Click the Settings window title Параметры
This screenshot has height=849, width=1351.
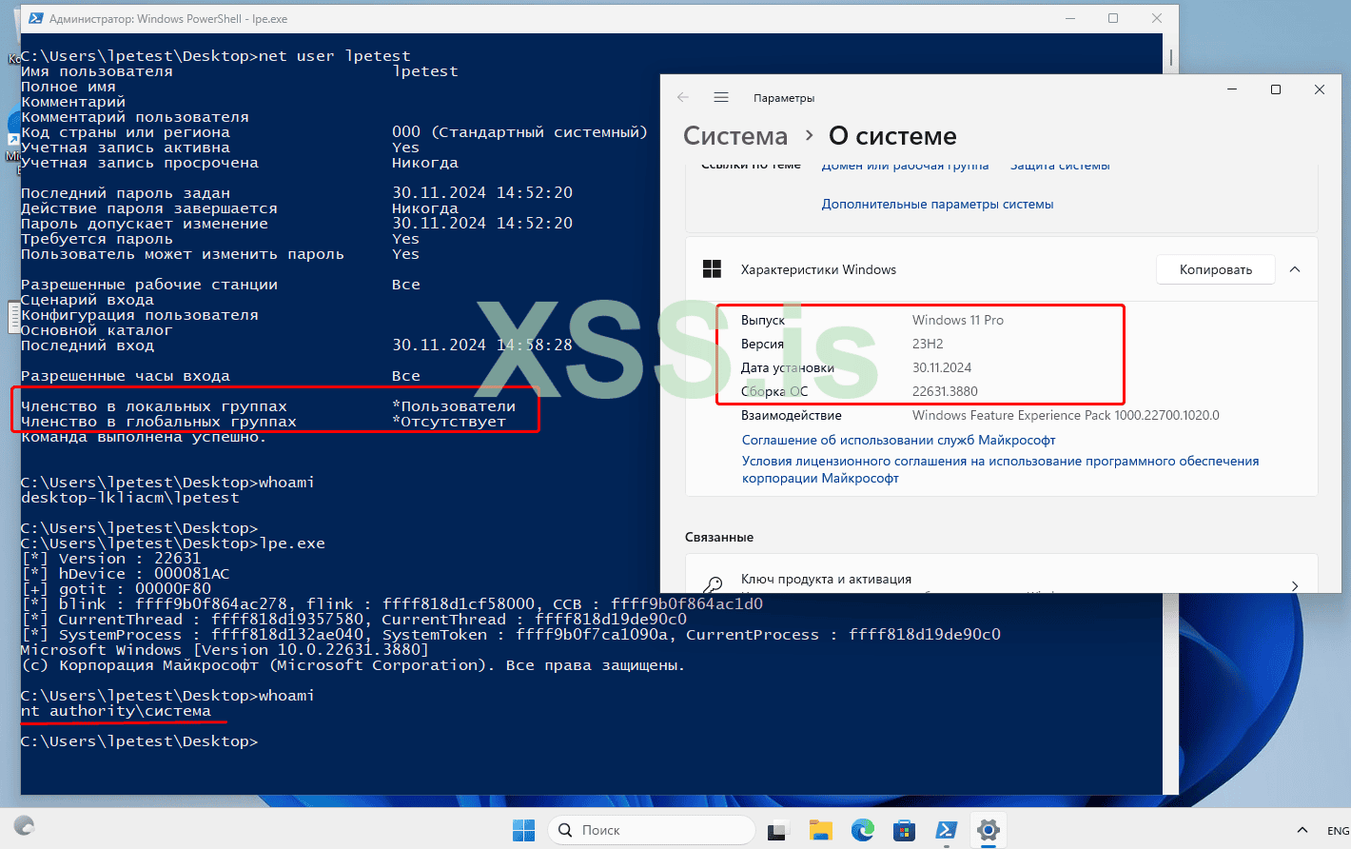tap(784, 98)
